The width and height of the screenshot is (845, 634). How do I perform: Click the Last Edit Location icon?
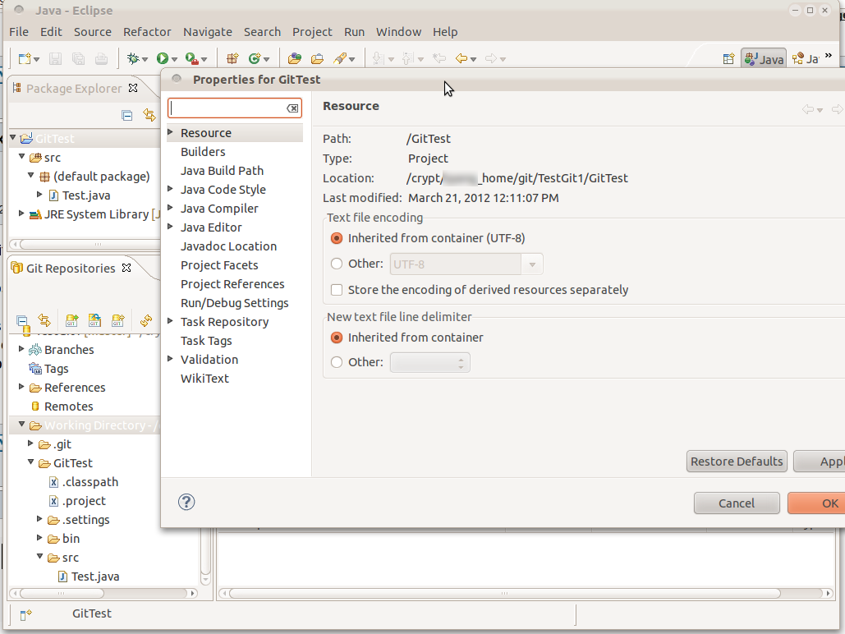click(440, 59)
